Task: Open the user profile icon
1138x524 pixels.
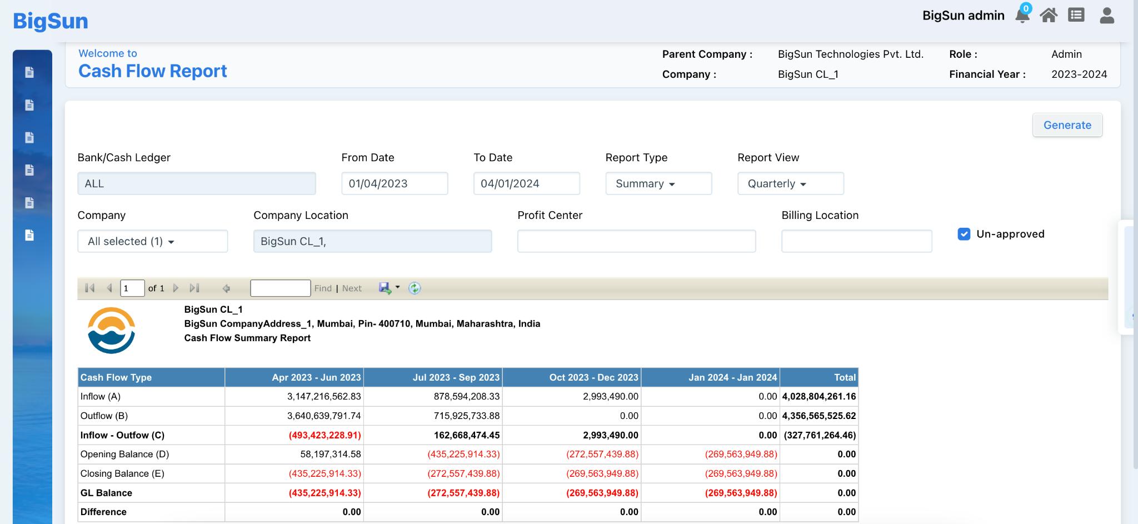Action: (1107, 15)
